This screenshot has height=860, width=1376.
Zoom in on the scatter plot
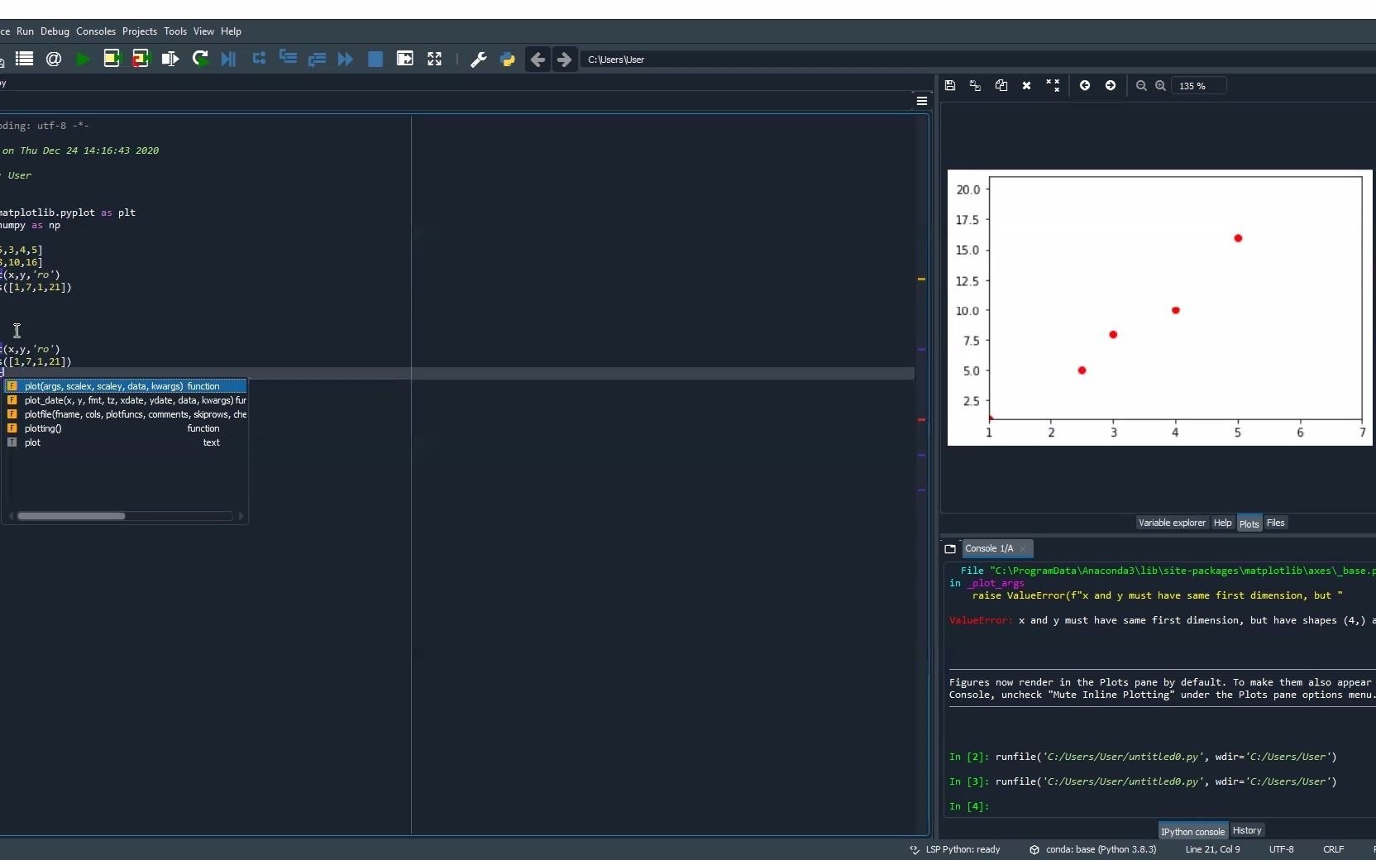(1161, 85)
